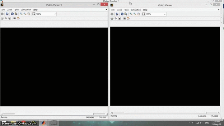Image resolution: width=224 pixels, height=126 pixels.
Task: Click the Print icon in Video Viewer1
Action: 2,14
